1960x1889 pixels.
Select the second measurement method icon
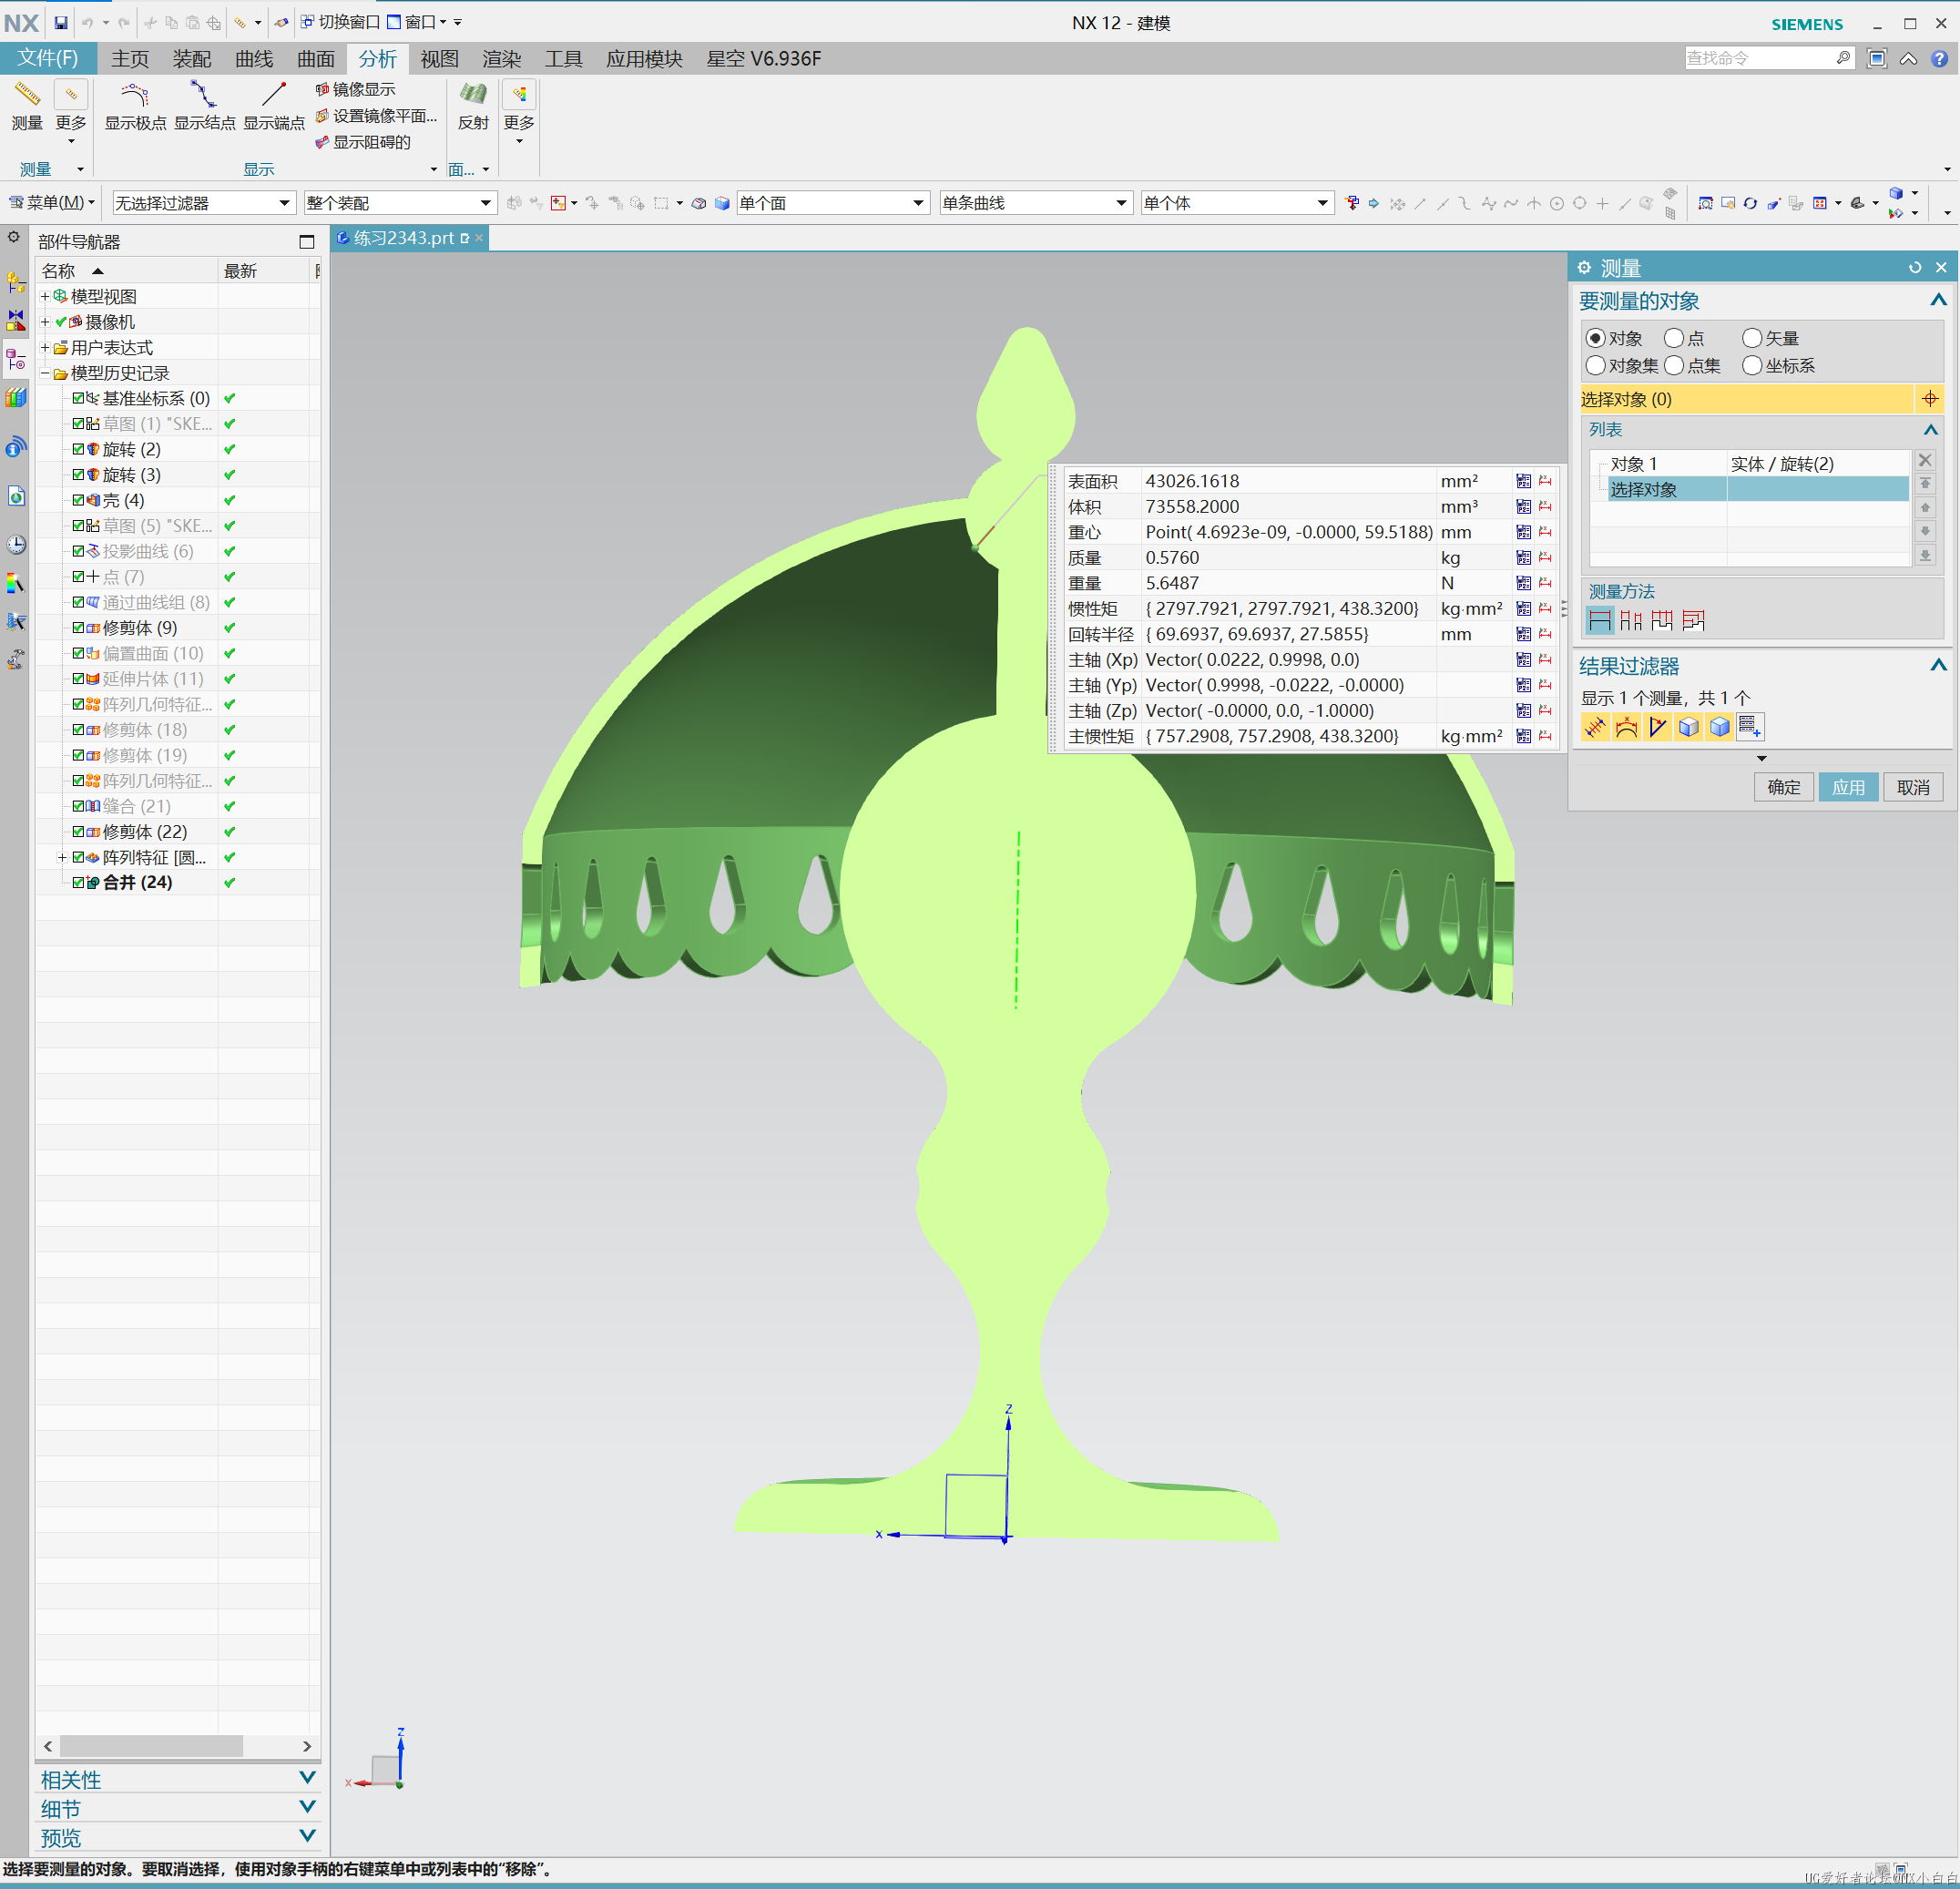1631,620
